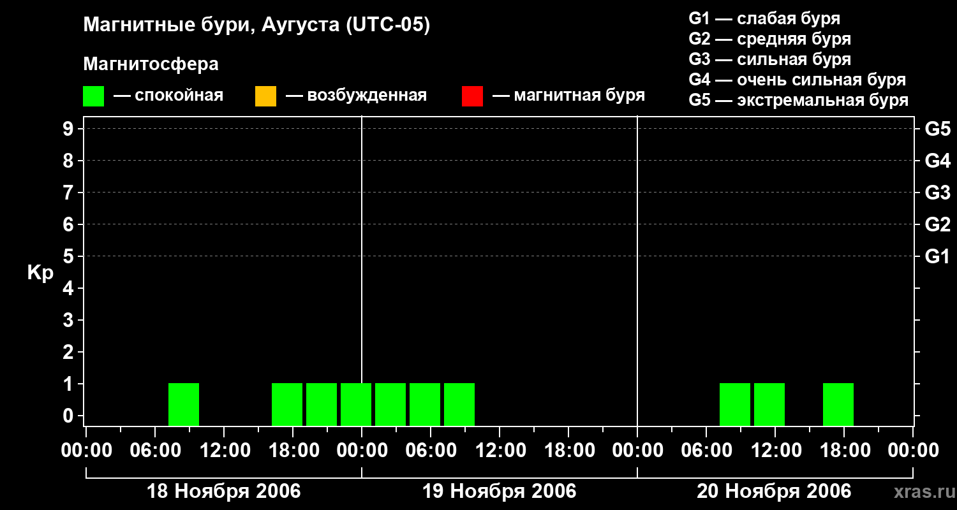Click the 06:00 time label for 20 Ноября
Viewport: 957px width, 510px height.
coord(706,450)
